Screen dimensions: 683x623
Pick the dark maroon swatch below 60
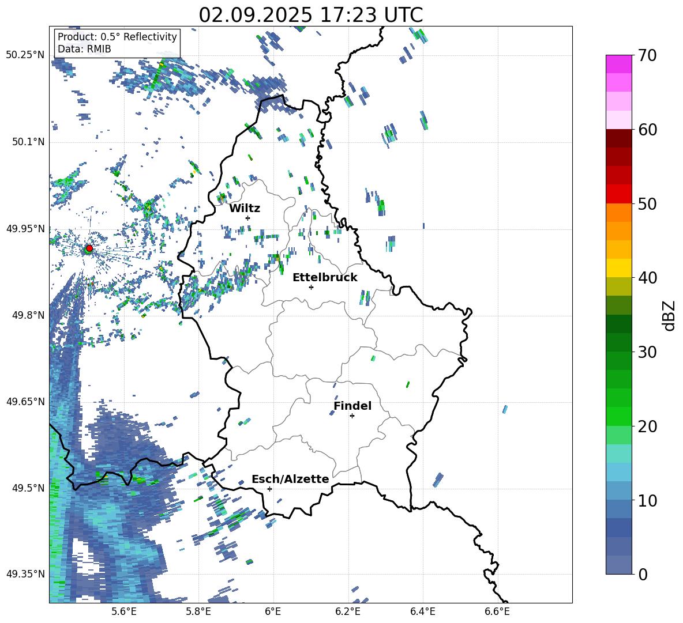point(618,138)
